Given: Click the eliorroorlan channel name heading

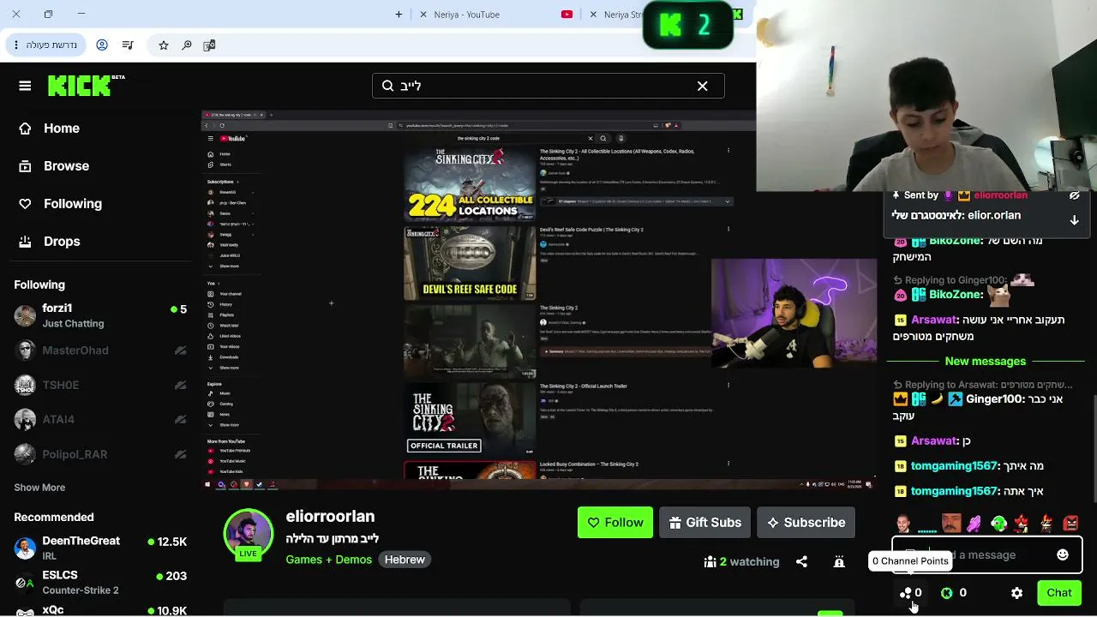Looking at the screenshot, I should point(330,517).
